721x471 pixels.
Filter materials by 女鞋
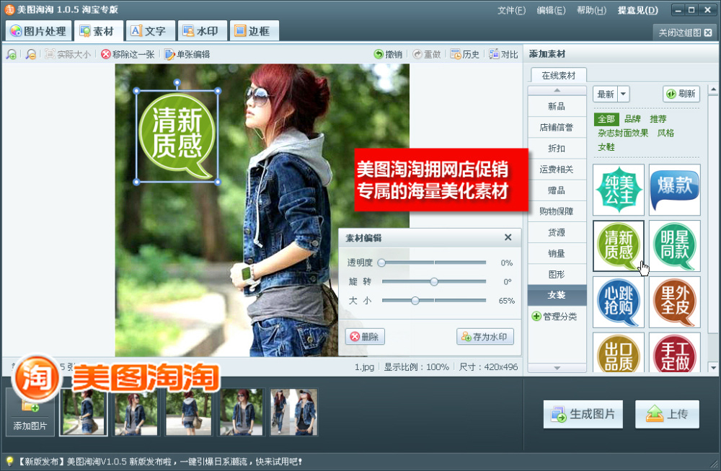click(x=606, y=147)
